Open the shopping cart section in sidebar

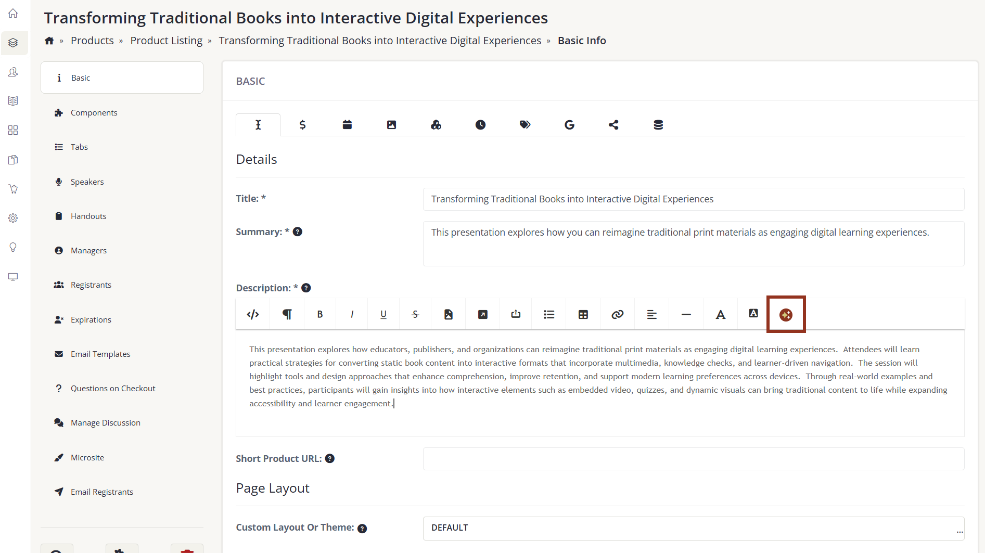13,188
